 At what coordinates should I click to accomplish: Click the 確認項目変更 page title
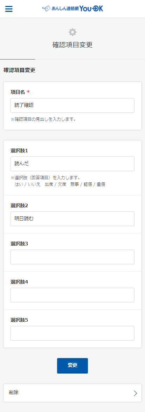[x=72, y=45]
